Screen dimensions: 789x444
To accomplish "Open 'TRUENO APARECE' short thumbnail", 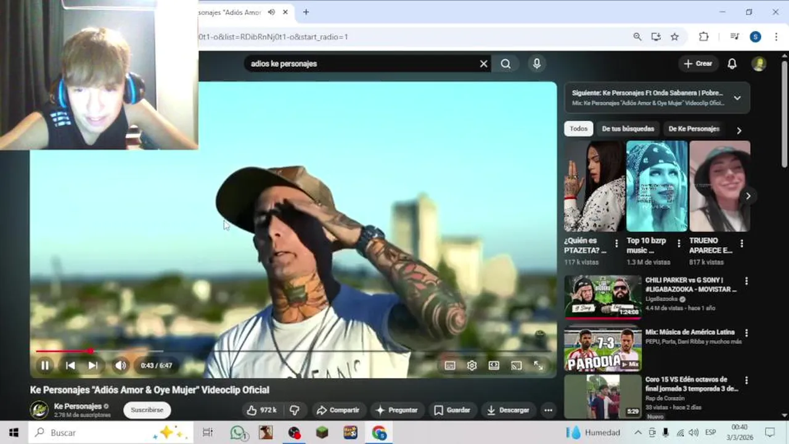I will pyautogui.click(x=720, y=186).
